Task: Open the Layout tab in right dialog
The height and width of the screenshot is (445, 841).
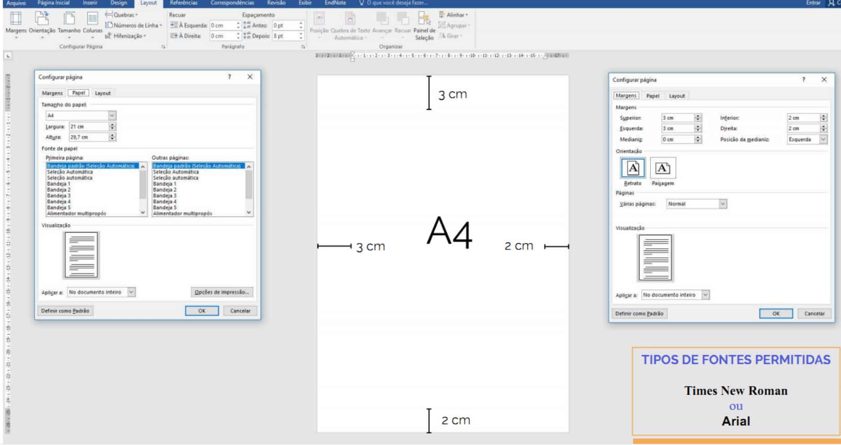Action: [677, 96]
